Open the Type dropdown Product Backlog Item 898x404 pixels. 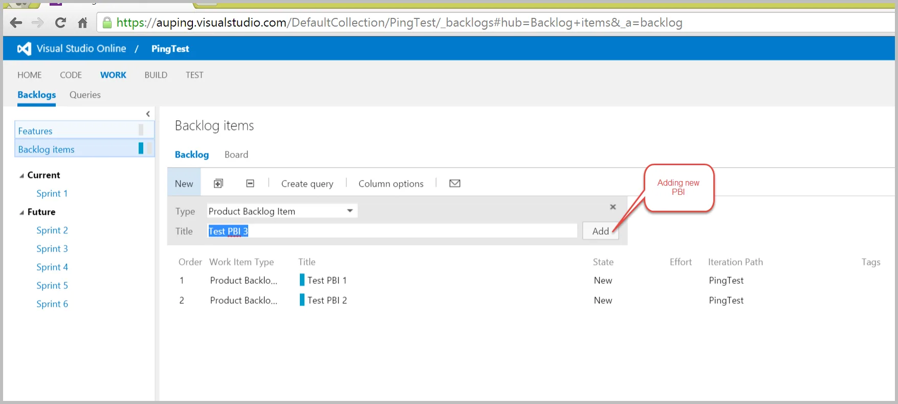point(282,211)
